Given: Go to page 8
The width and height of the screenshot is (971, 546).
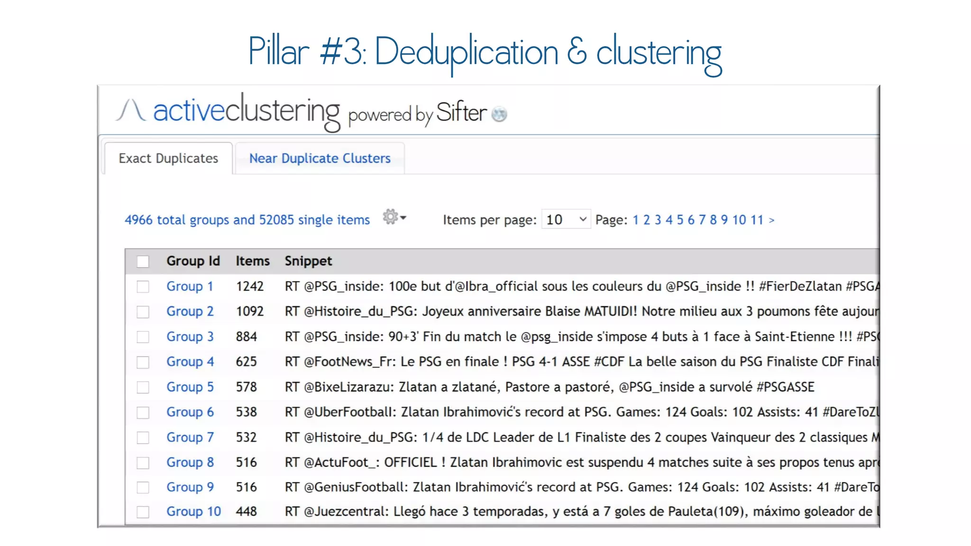Looking at the screenshot, I should tap(713, 220).
